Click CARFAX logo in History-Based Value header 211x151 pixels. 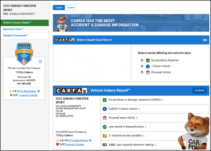[65, 40]
